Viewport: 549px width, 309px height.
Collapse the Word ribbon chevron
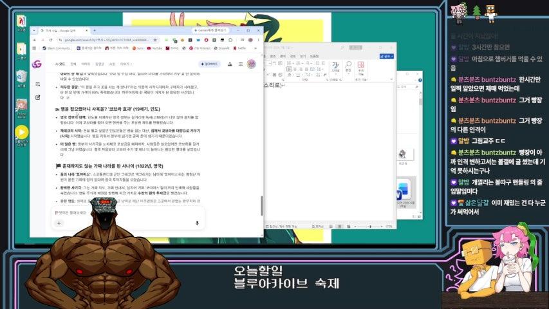point(391,79)
